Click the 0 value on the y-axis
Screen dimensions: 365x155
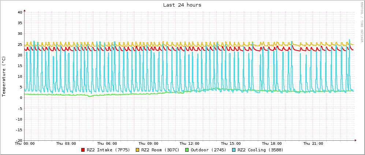point(21,98)
